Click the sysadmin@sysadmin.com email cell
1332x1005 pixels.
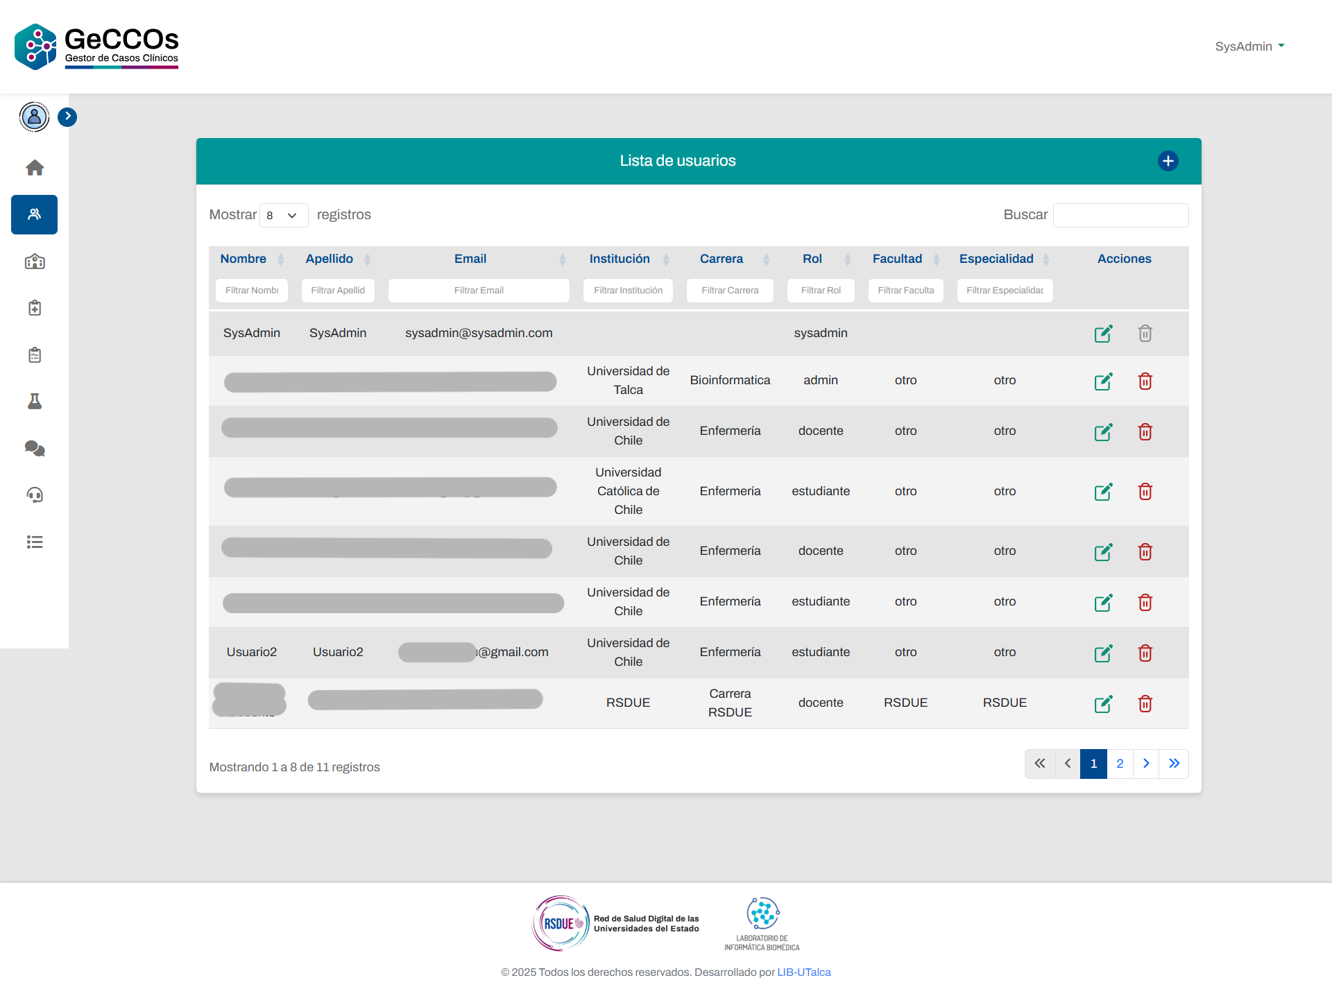pyautogui.click(x=479, y=333)
